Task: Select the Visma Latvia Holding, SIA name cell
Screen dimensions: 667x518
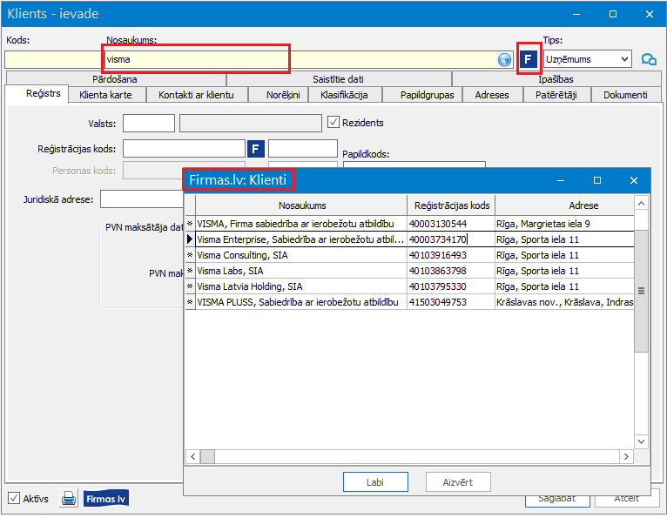Action: (x=301, y=286)
